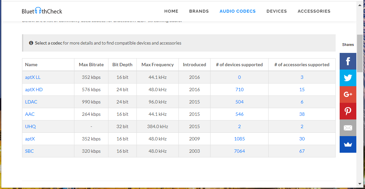View 3 accessories supporting aptX LL

coord(302,77)
